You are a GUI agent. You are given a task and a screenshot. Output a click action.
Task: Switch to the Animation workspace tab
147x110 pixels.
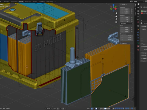(6, 2)
